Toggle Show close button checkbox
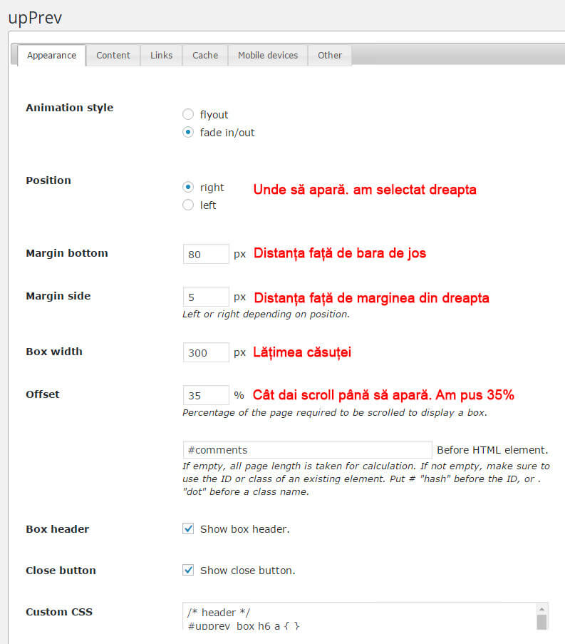565x644 pixels. click(x=188, y=570)
